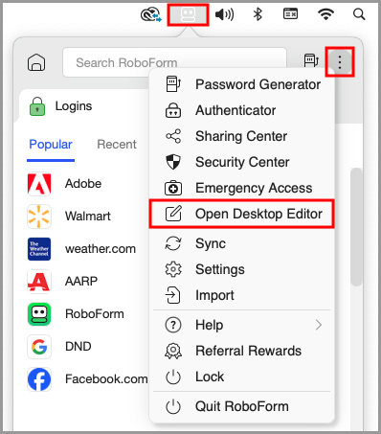
Task: Select Password Generator from the menu
Action: point(242,84)
